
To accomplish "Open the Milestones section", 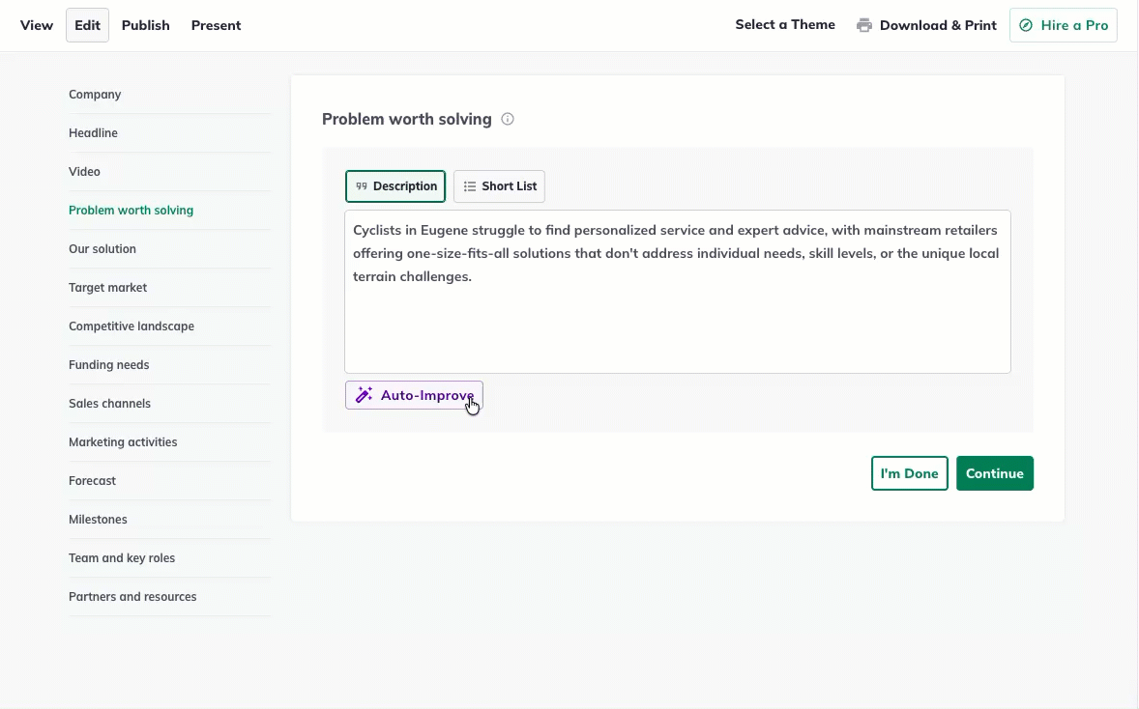I will [x=98, y=519].
